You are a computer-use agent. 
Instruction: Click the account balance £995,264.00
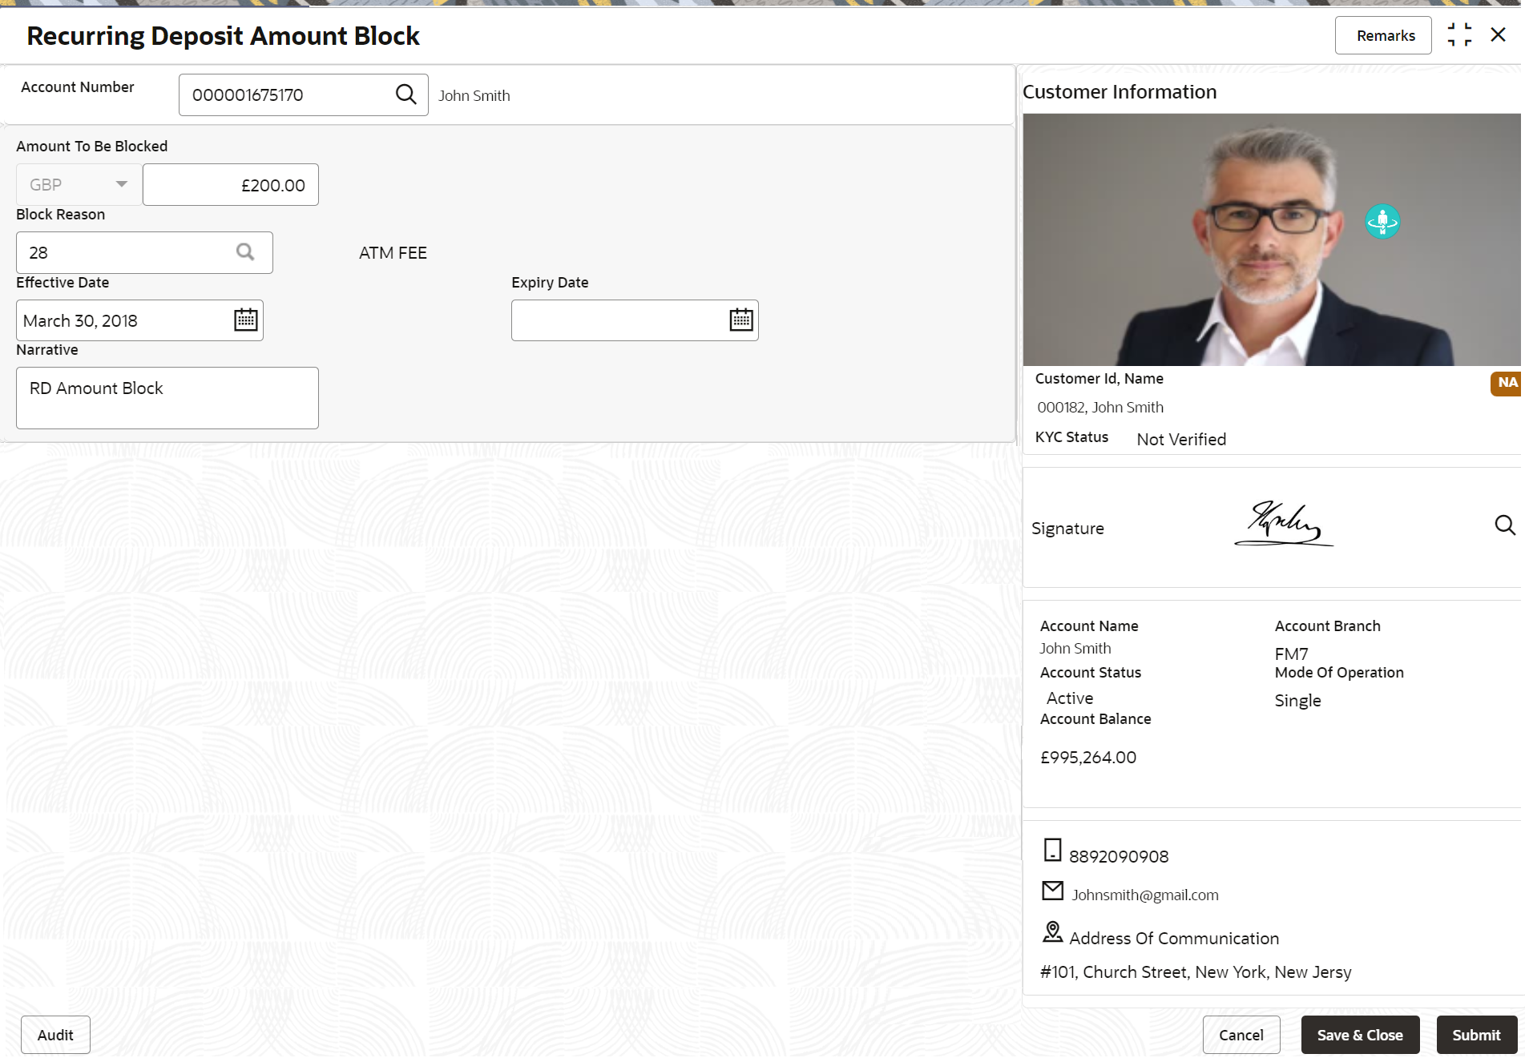(x=1088, y=757)
